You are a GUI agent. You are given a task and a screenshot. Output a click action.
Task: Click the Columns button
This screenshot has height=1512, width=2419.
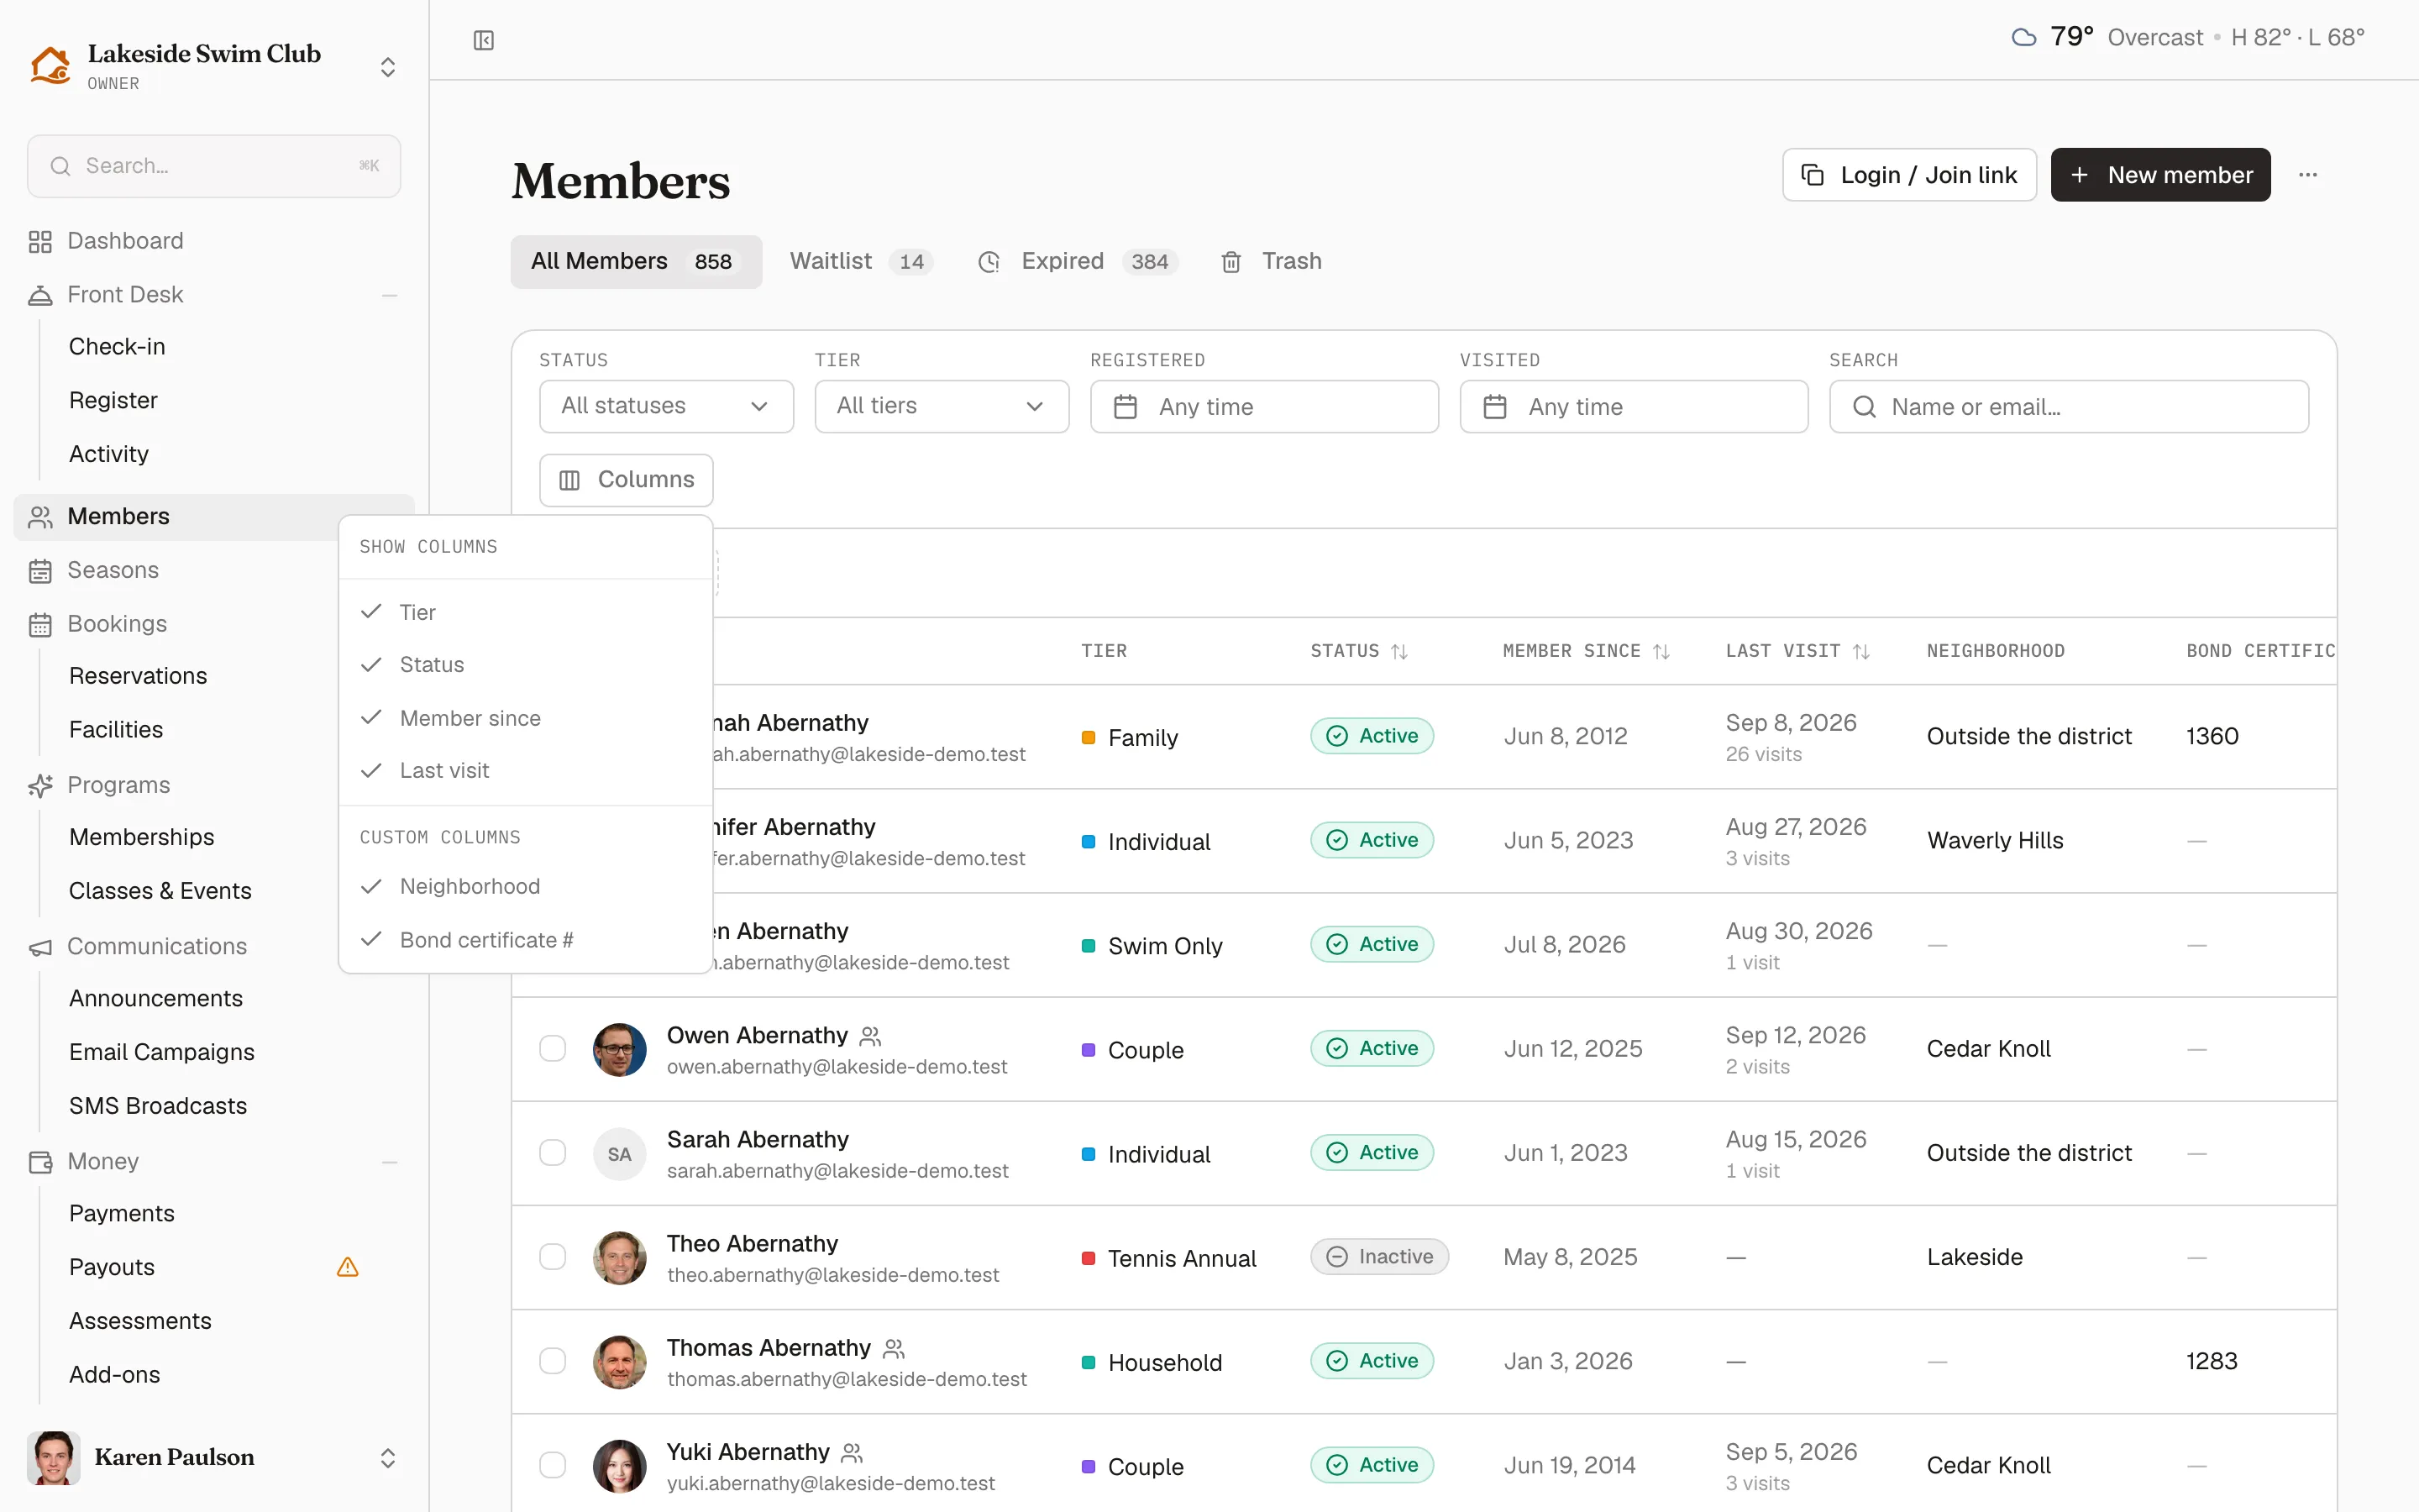tap(626, 480)
